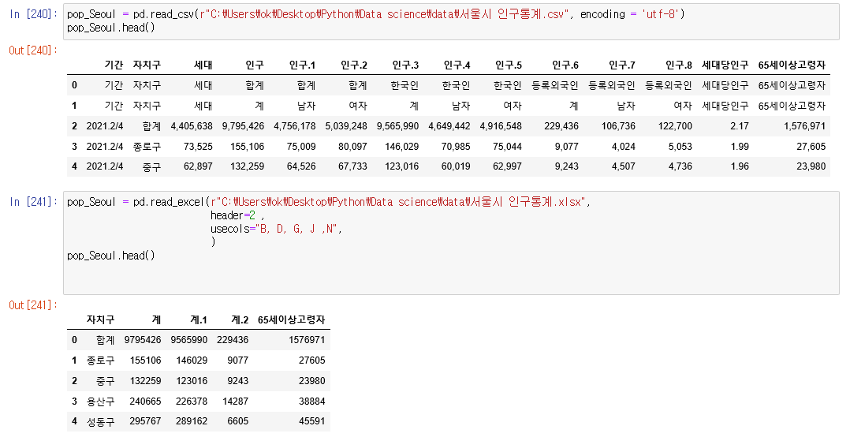Click the 62,997 cell
The image size is (850, 437).
click(507, 166)
